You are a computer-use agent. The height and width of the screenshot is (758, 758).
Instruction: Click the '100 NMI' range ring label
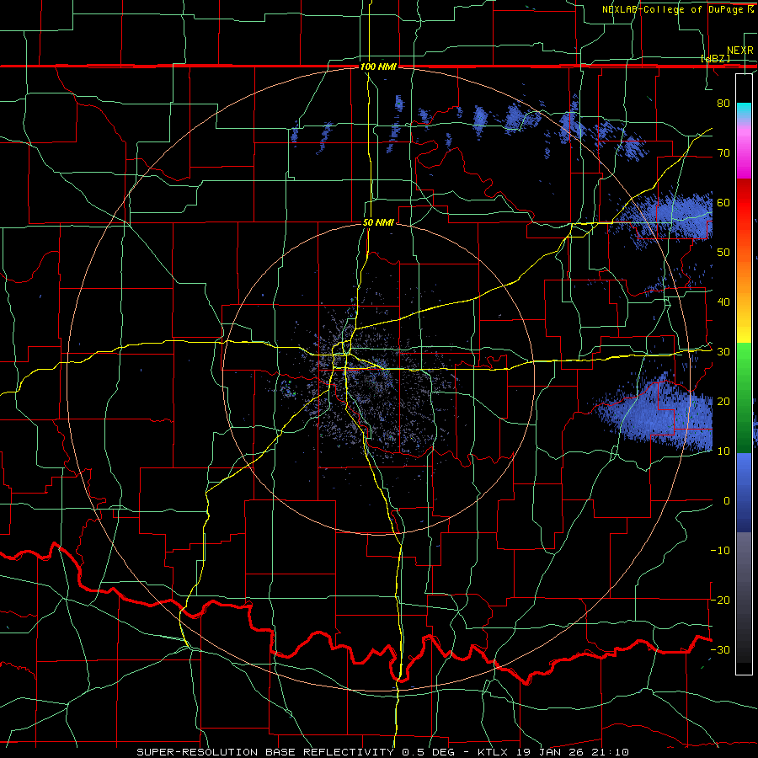(378, 67)
